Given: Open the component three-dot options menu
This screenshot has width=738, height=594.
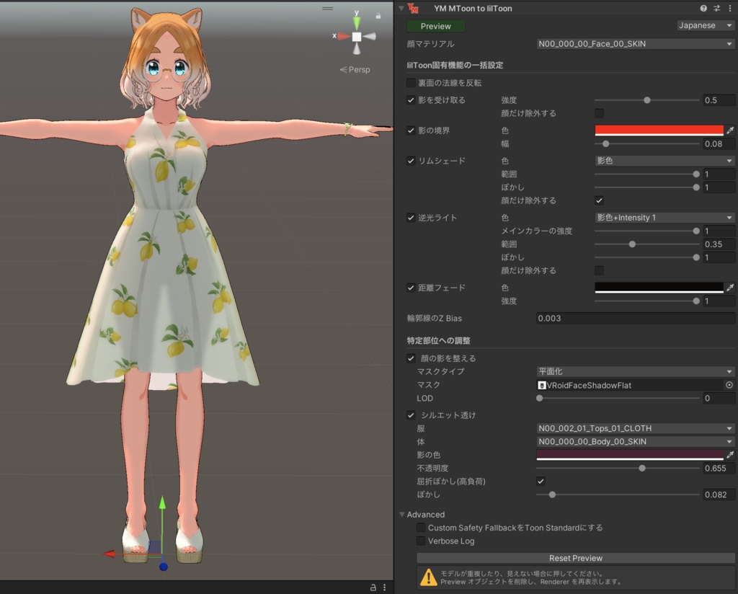Looking at the screenshot, I should pyautogui.click(x=730, y=8).
